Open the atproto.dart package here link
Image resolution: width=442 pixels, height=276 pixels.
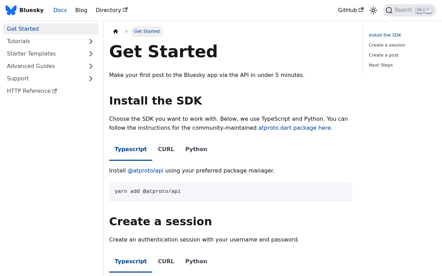click(295, 128)
